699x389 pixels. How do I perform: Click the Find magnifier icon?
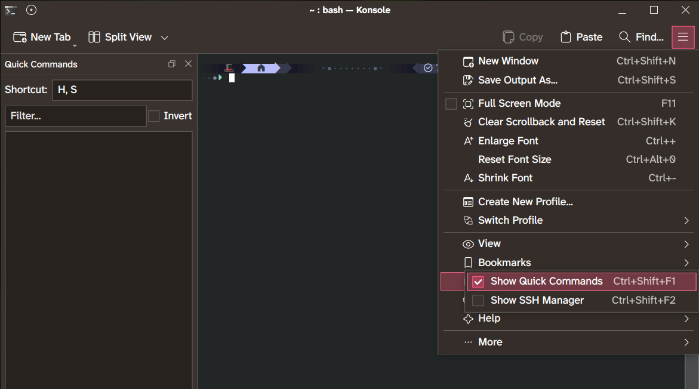[624, 37]
